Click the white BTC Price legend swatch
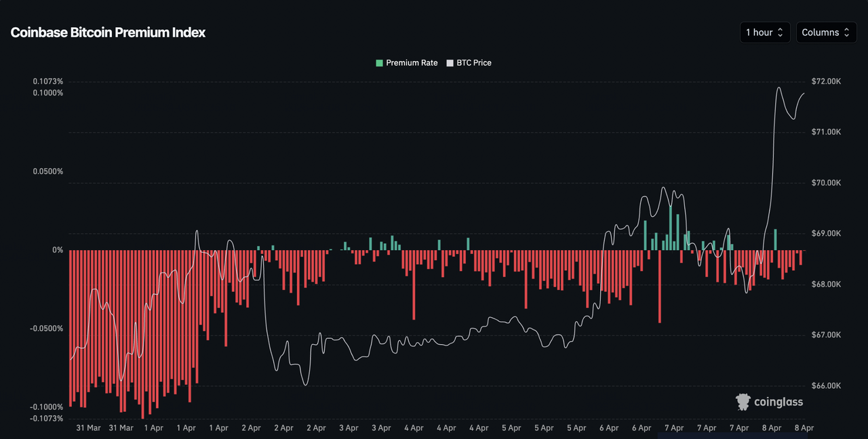Screen dimensions: 868x439 [450, 63]
